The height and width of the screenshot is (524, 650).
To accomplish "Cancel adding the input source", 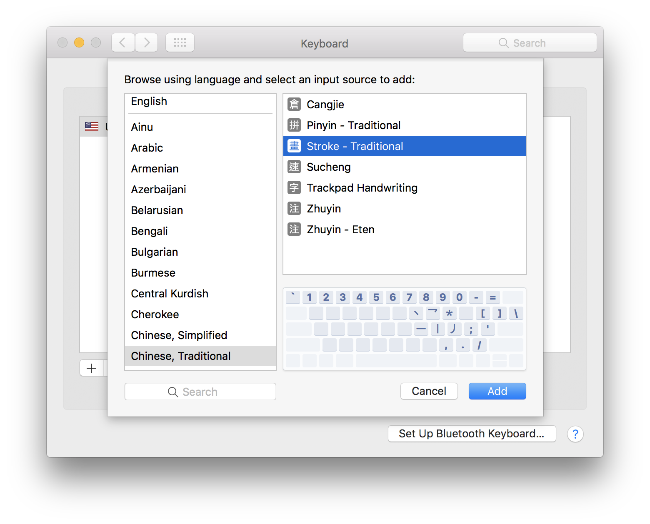I will coord(429,391).
